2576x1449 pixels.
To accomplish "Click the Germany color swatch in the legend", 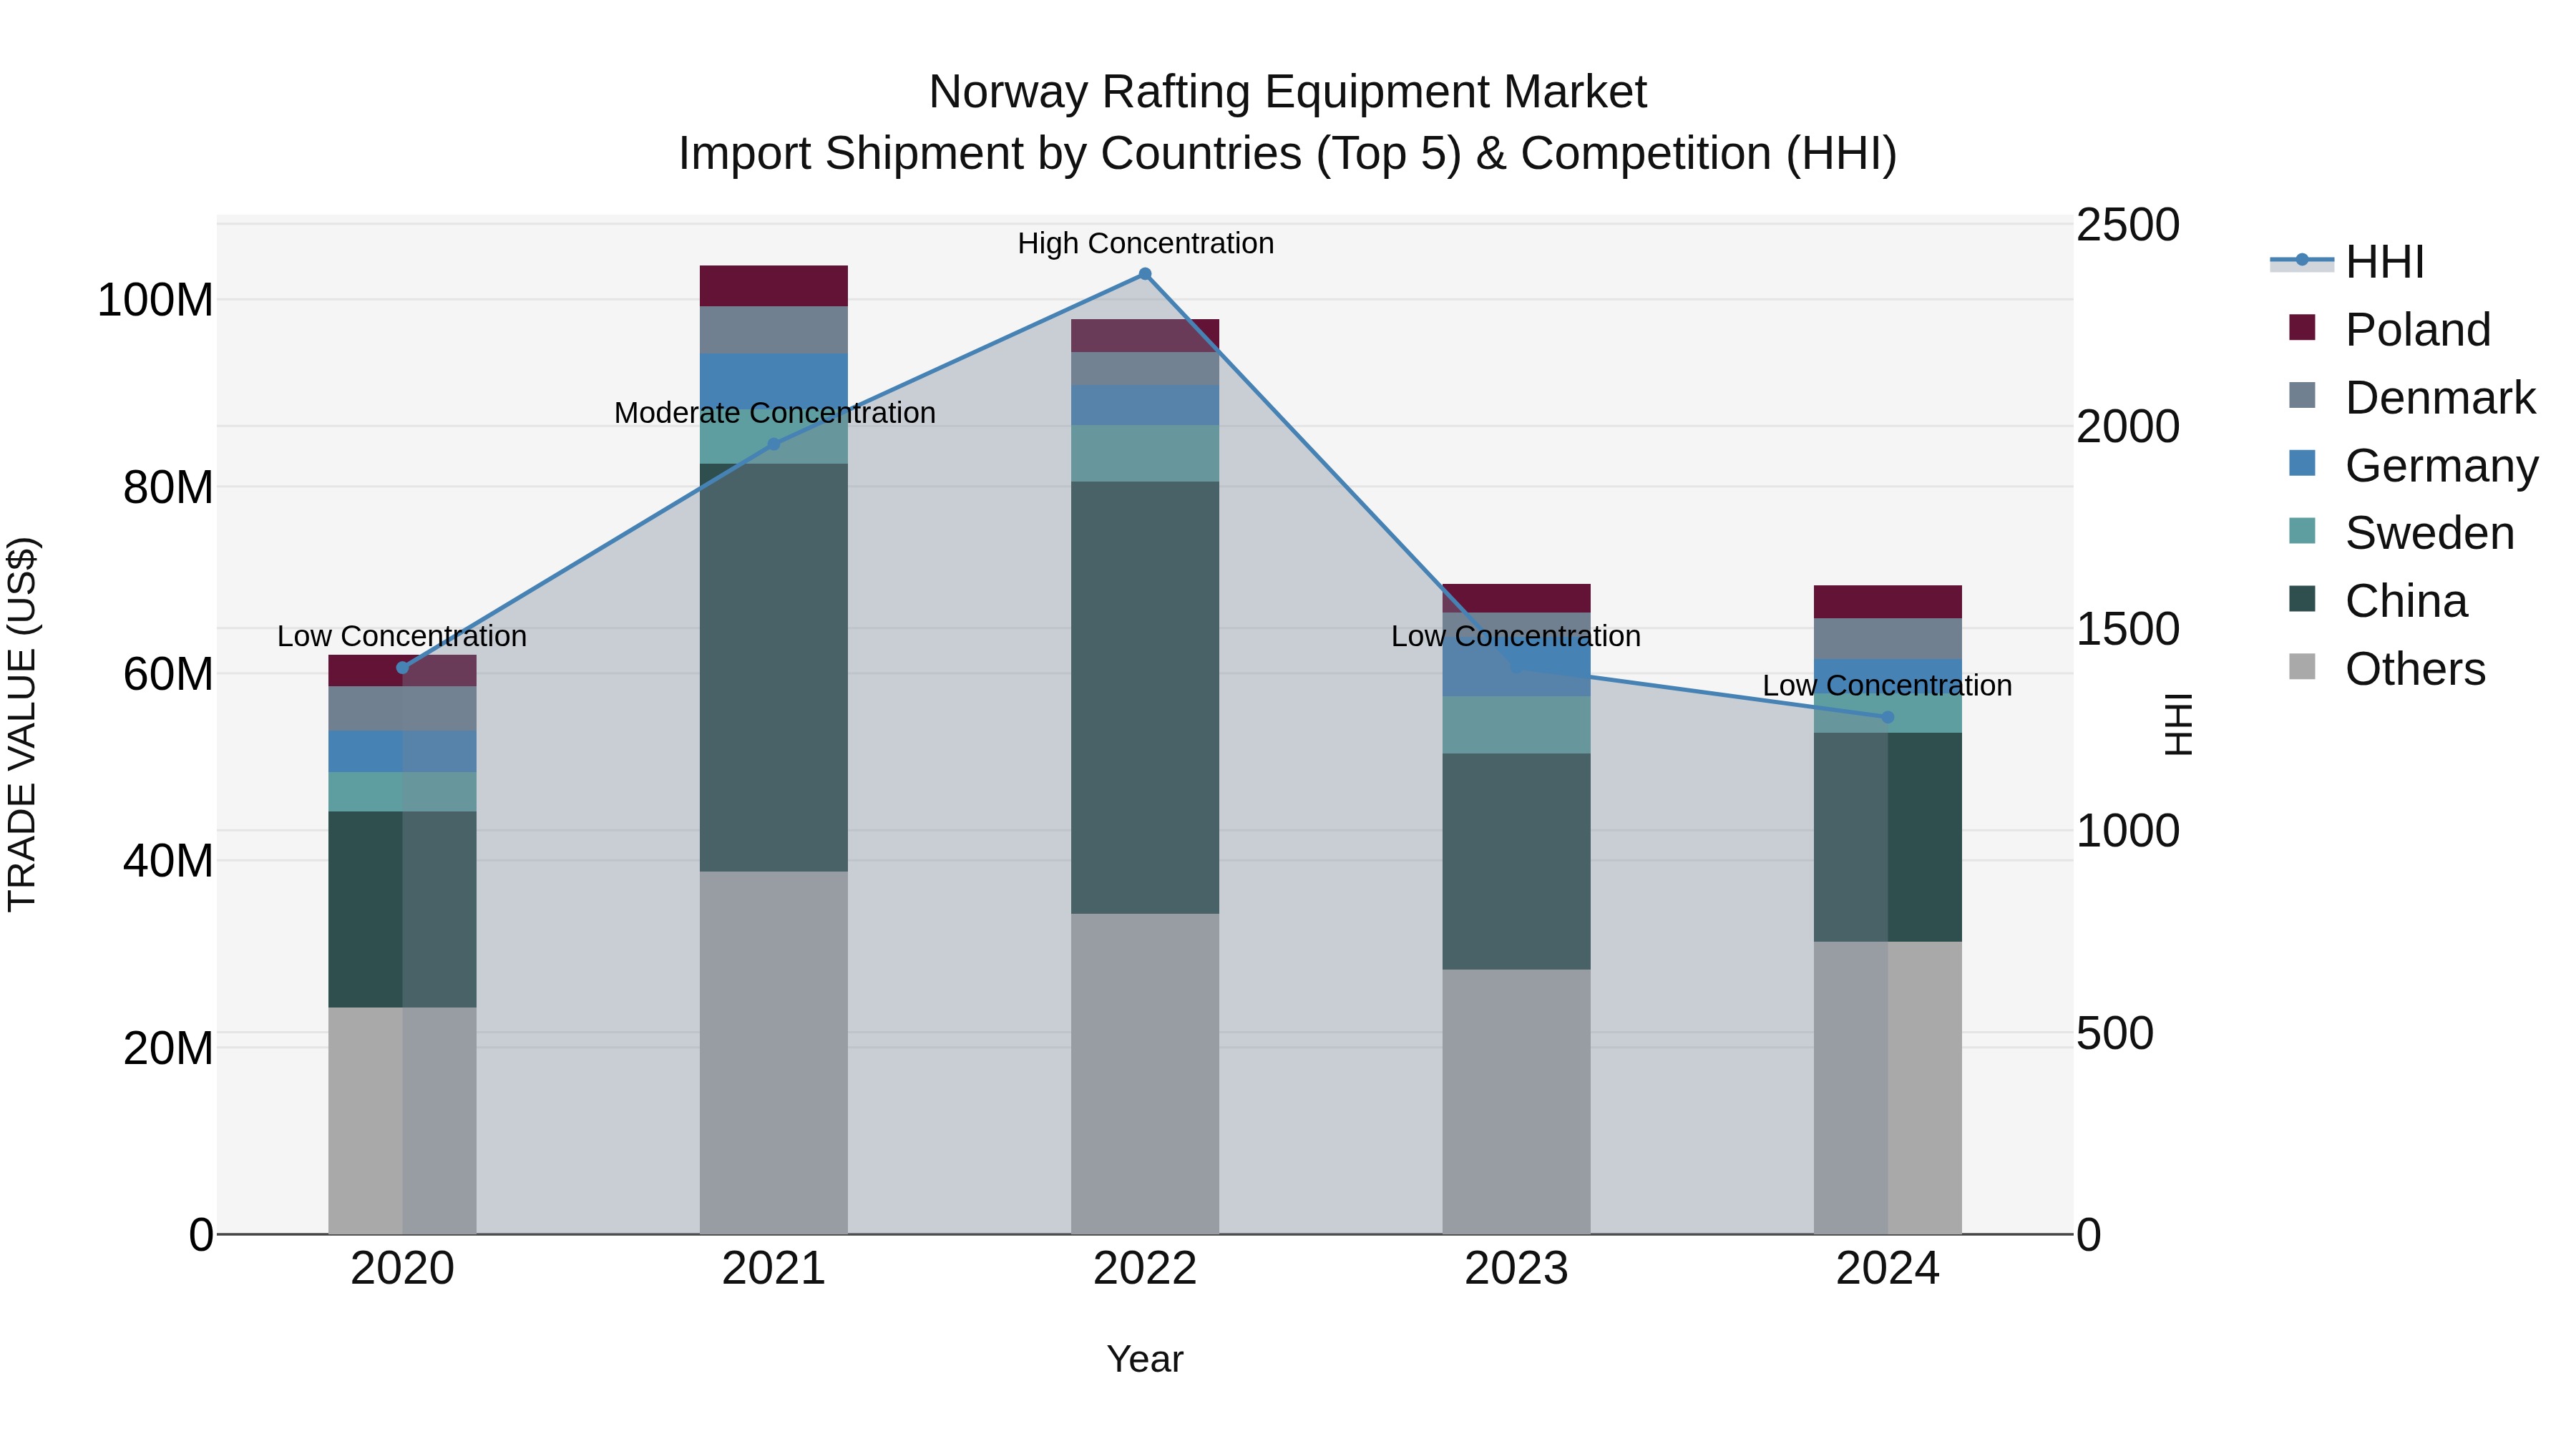I will (2302, 463).
